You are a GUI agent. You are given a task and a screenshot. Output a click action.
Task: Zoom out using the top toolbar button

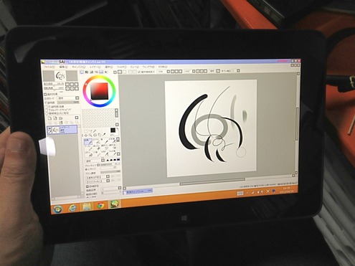pyautogui.click(x=172, y=71)
